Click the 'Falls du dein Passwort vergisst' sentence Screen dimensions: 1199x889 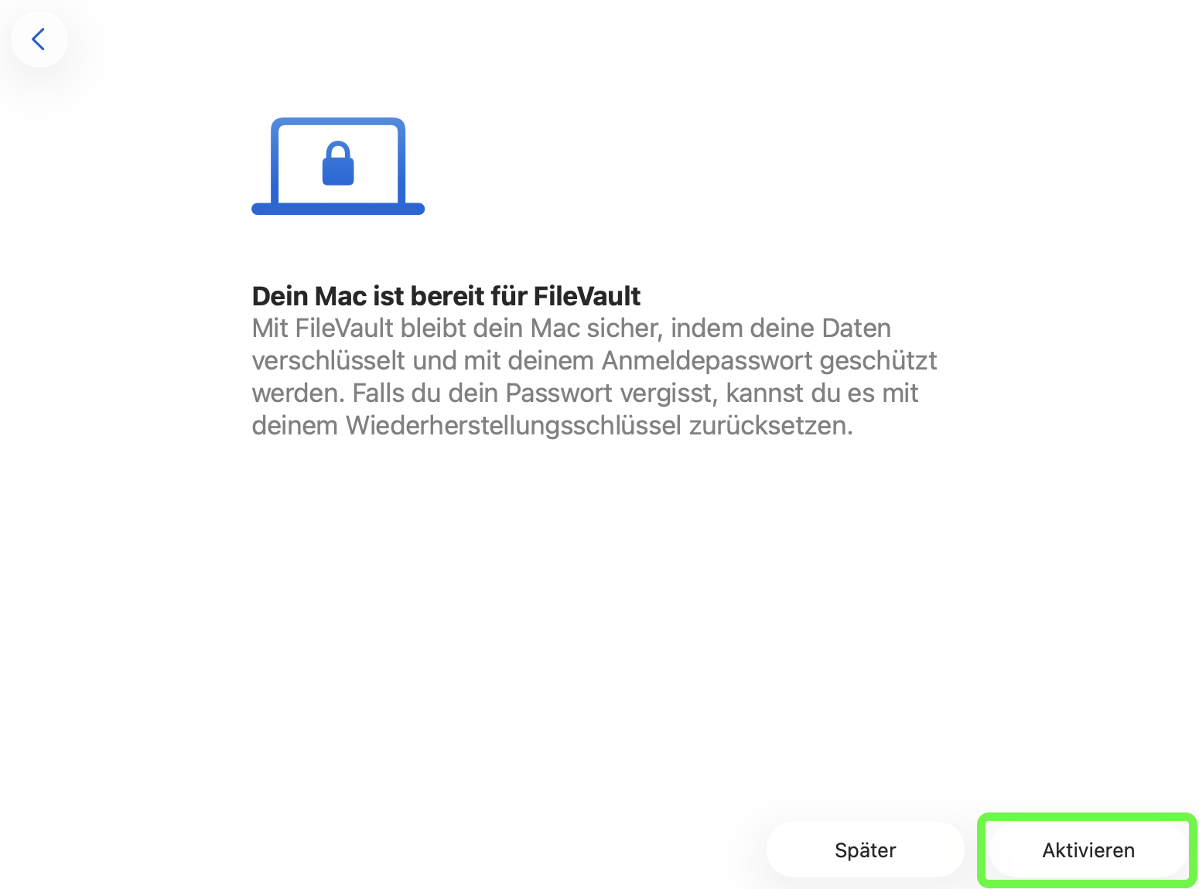tap(535, 393)
